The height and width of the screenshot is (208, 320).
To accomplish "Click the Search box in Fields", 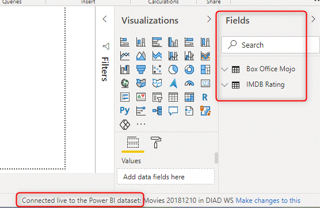I will 270,45.
